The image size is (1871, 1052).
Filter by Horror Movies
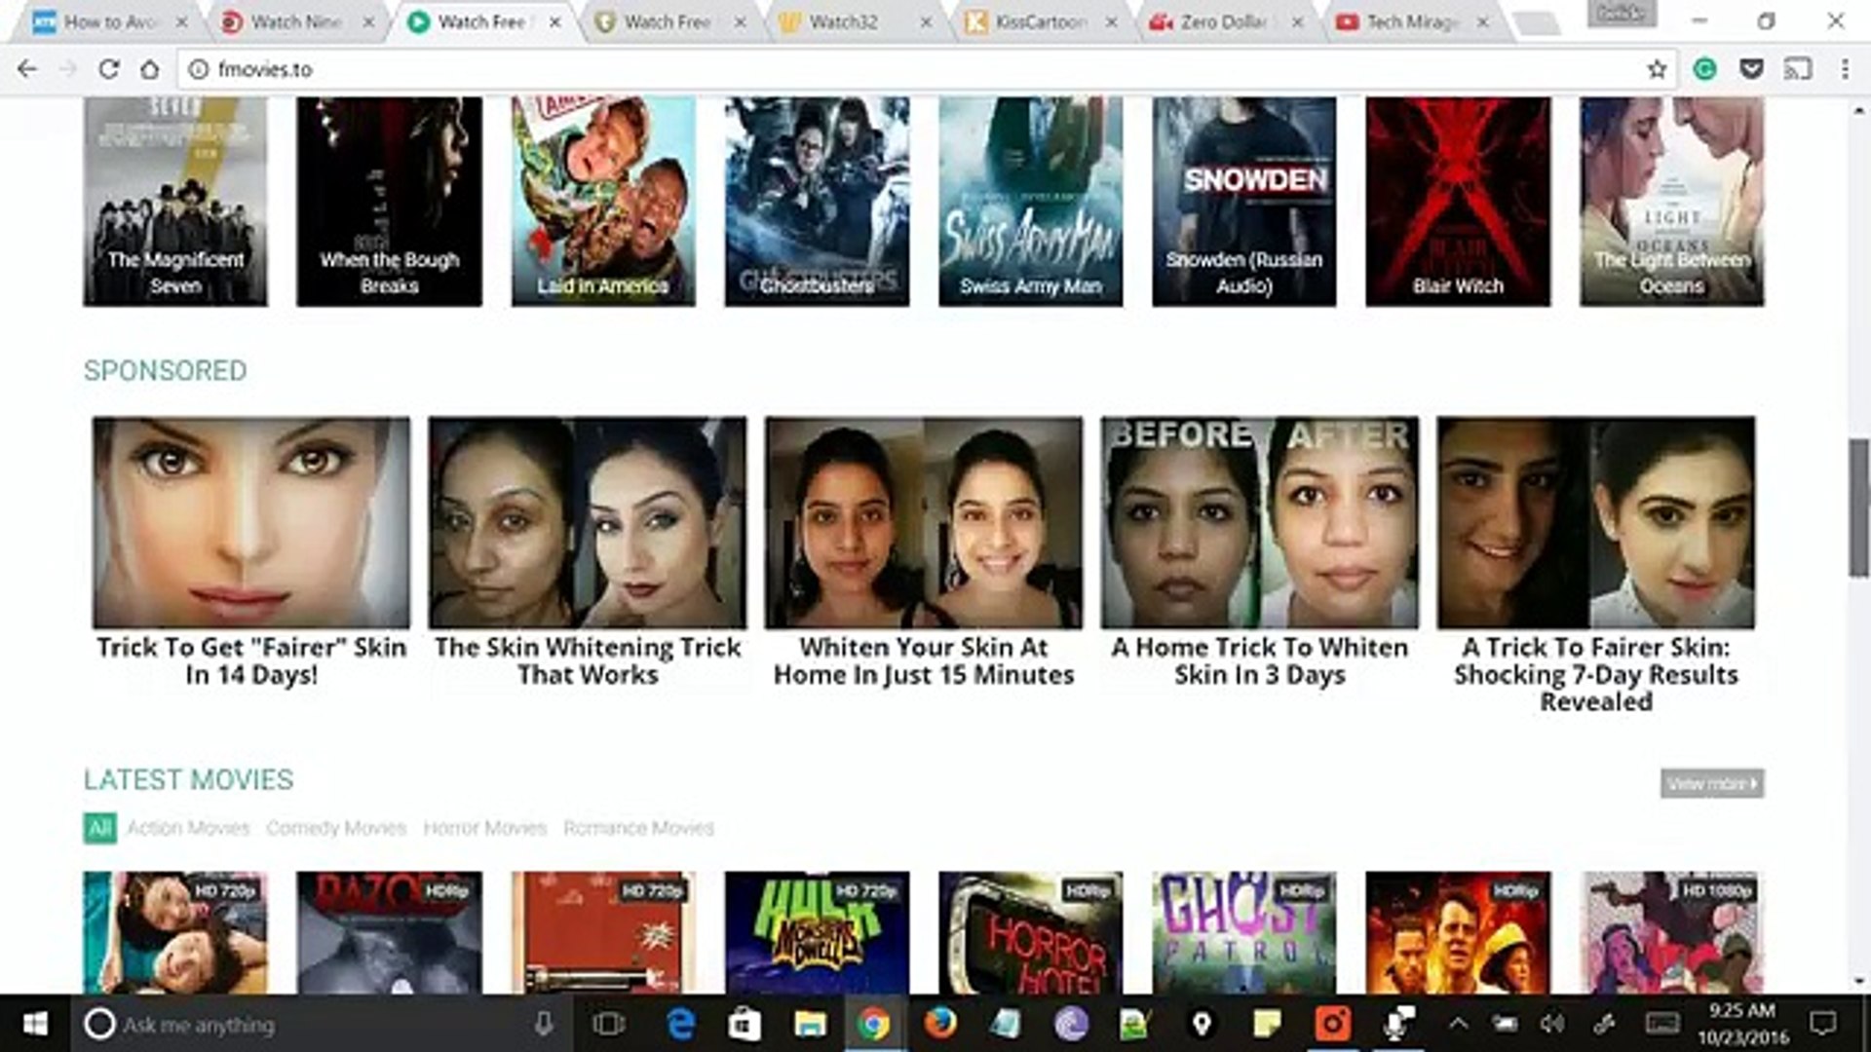click(x=484, y=828)
